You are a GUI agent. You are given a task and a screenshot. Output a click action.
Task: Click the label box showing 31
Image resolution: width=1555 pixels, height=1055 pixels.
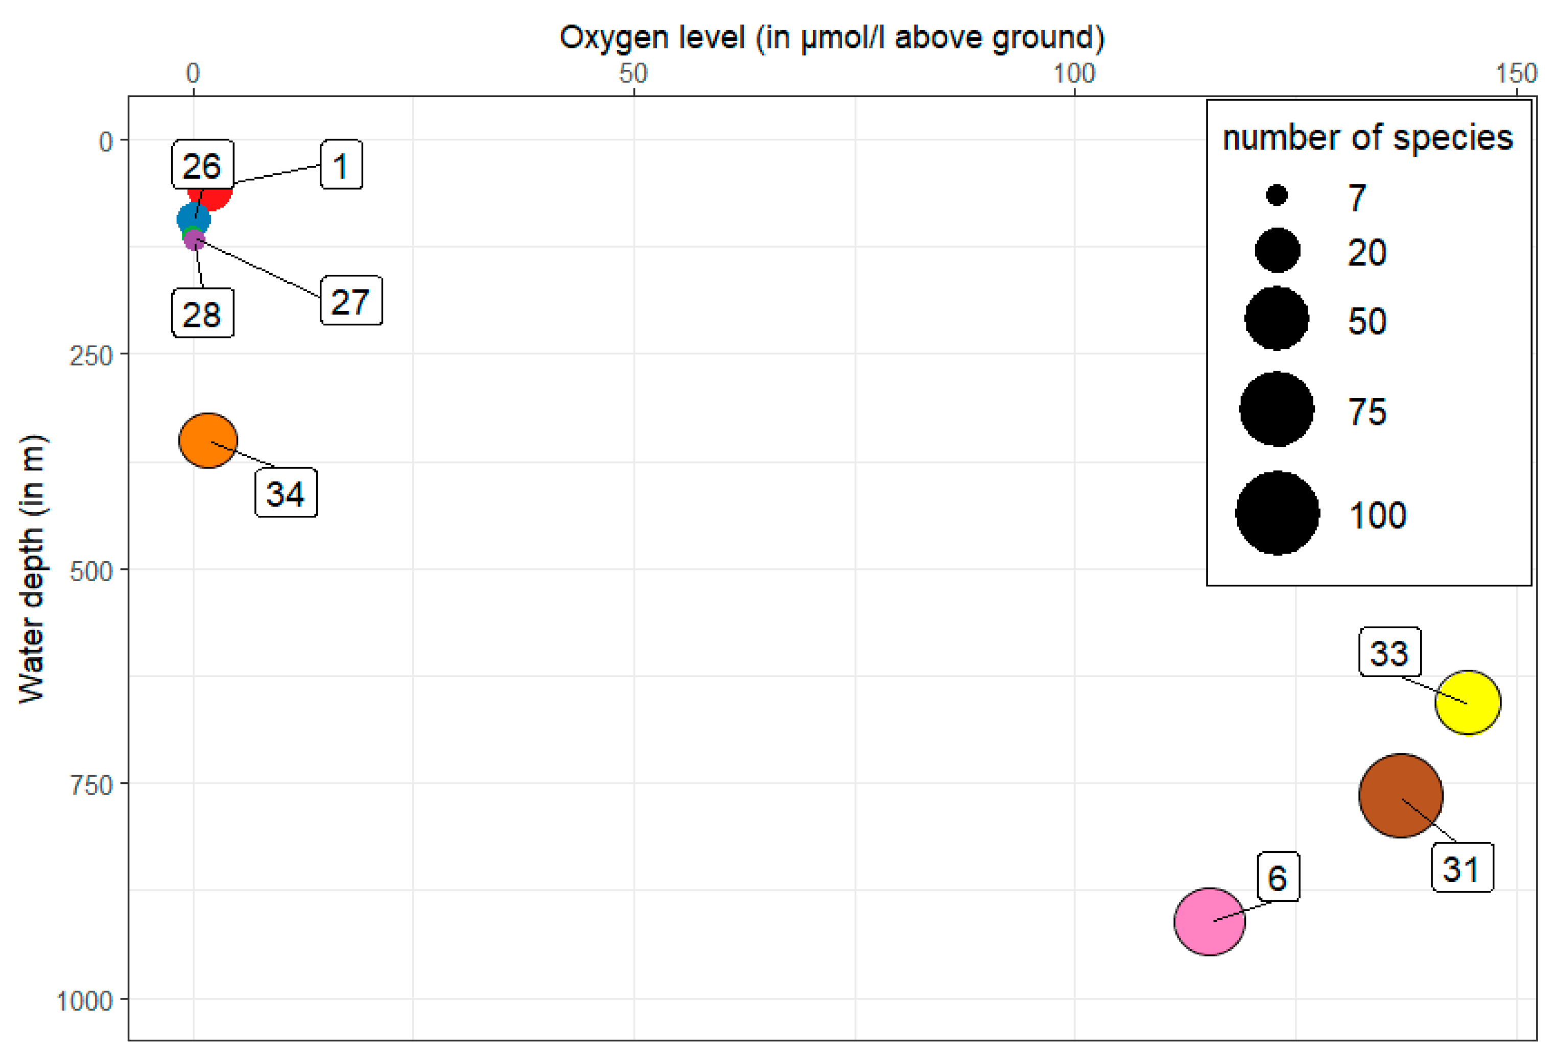click(x=1462, y=867)
